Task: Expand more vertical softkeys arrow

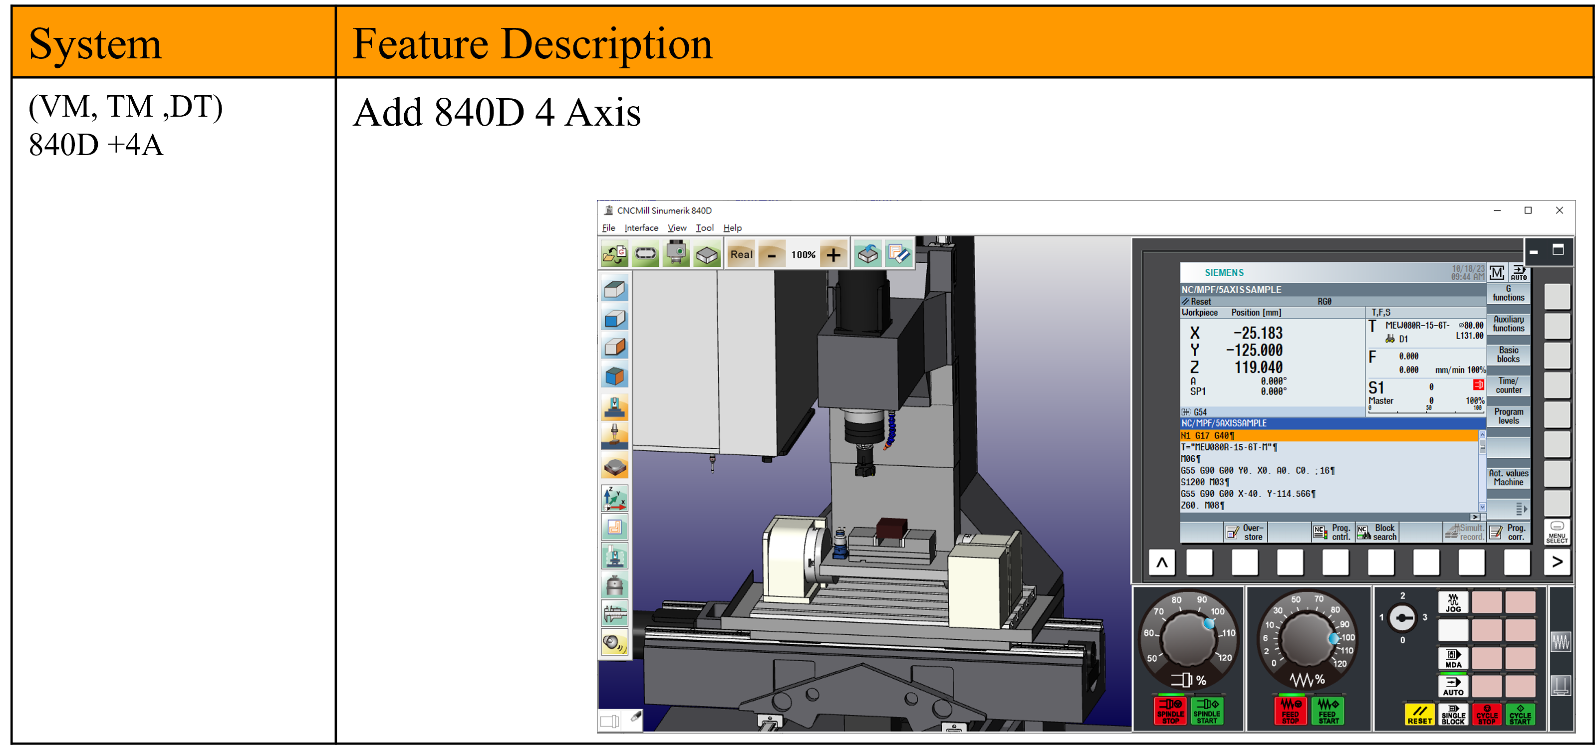Action: [1521, 509]
